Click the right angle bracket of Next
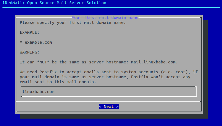Viewport: 222px width, 126px height. point(117,107)
